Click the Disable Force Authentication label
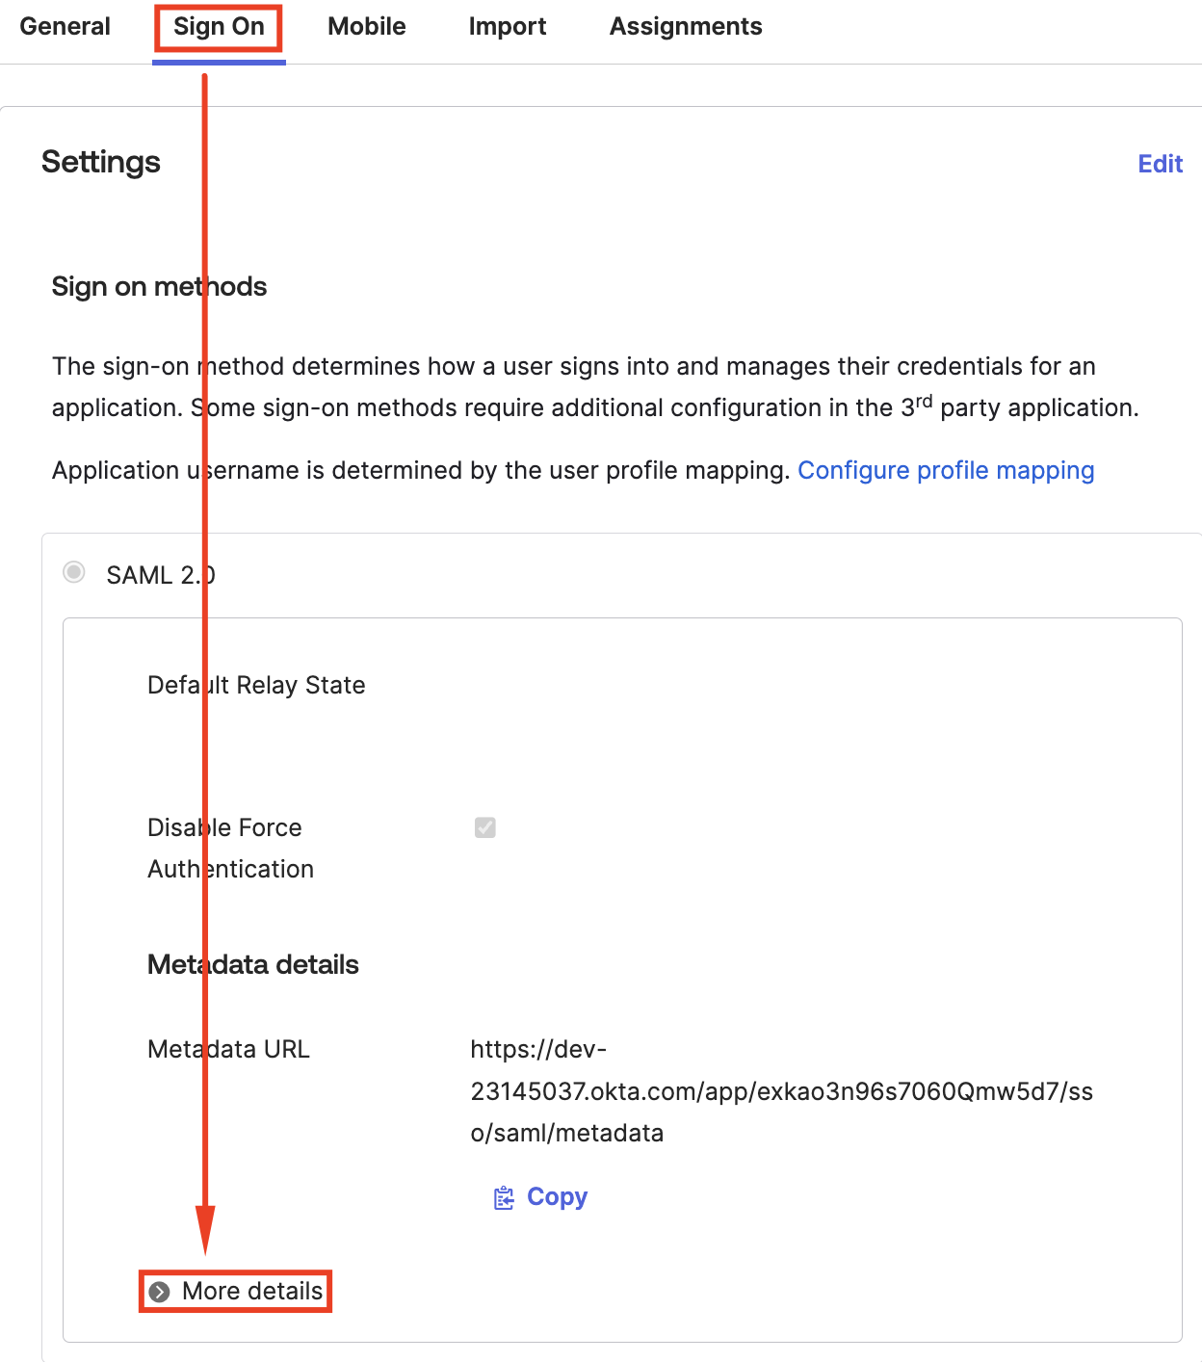The image size is (1202, 1362). (230, 848)
